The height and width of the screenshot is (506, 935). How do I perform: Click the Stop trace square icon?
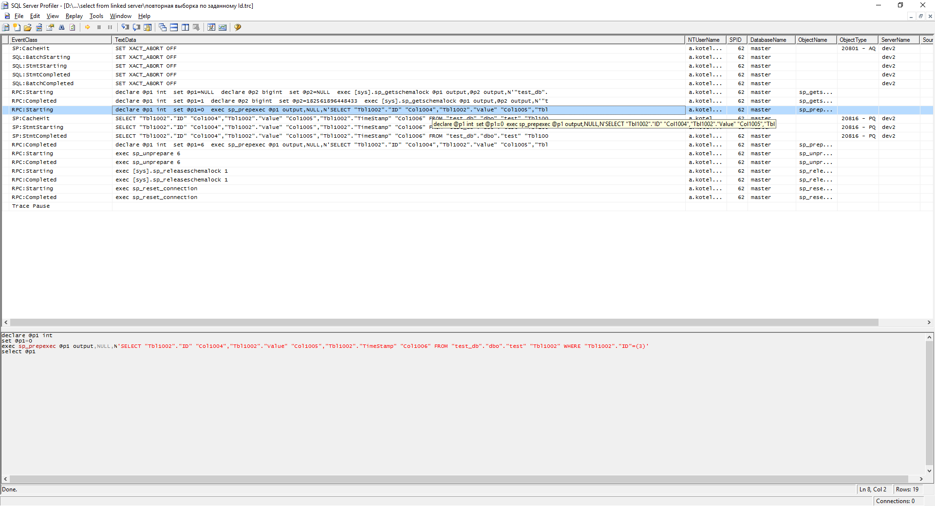click(x=99, y=27)
